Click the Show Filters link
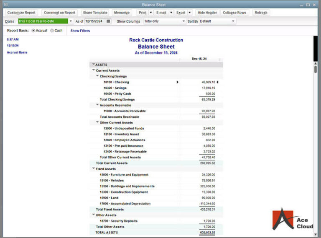Screen dimensions: 321x238 click(80, 31)
